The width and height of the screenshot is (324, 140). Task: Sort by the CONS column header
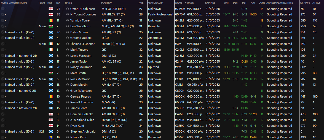(262, 3)
